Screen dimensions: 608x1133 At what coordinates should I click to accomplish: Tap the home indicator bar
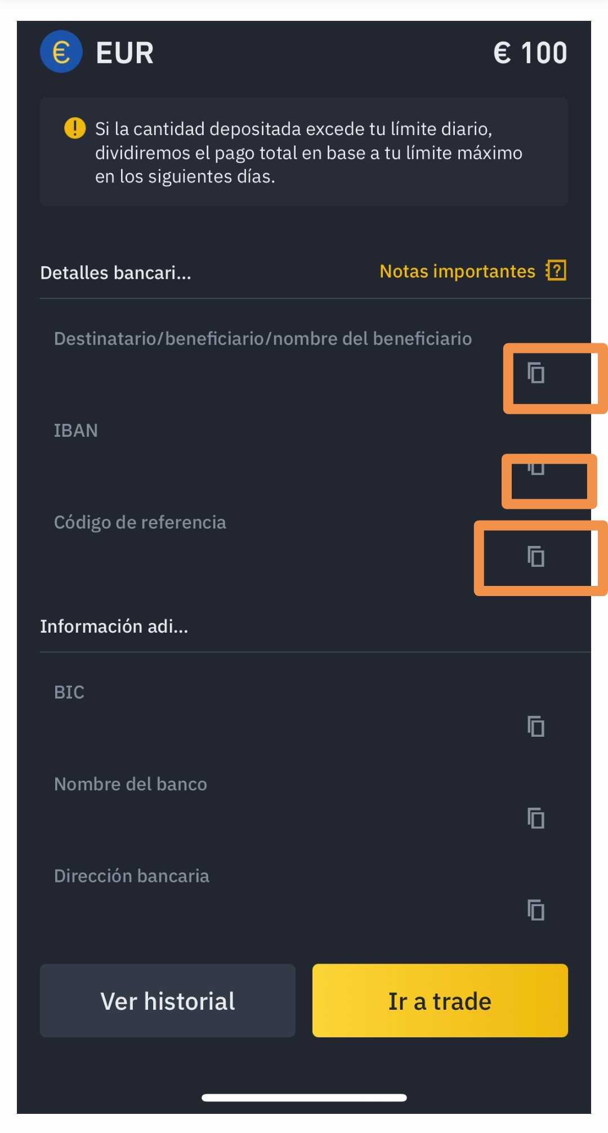(x=304, y=1098)
